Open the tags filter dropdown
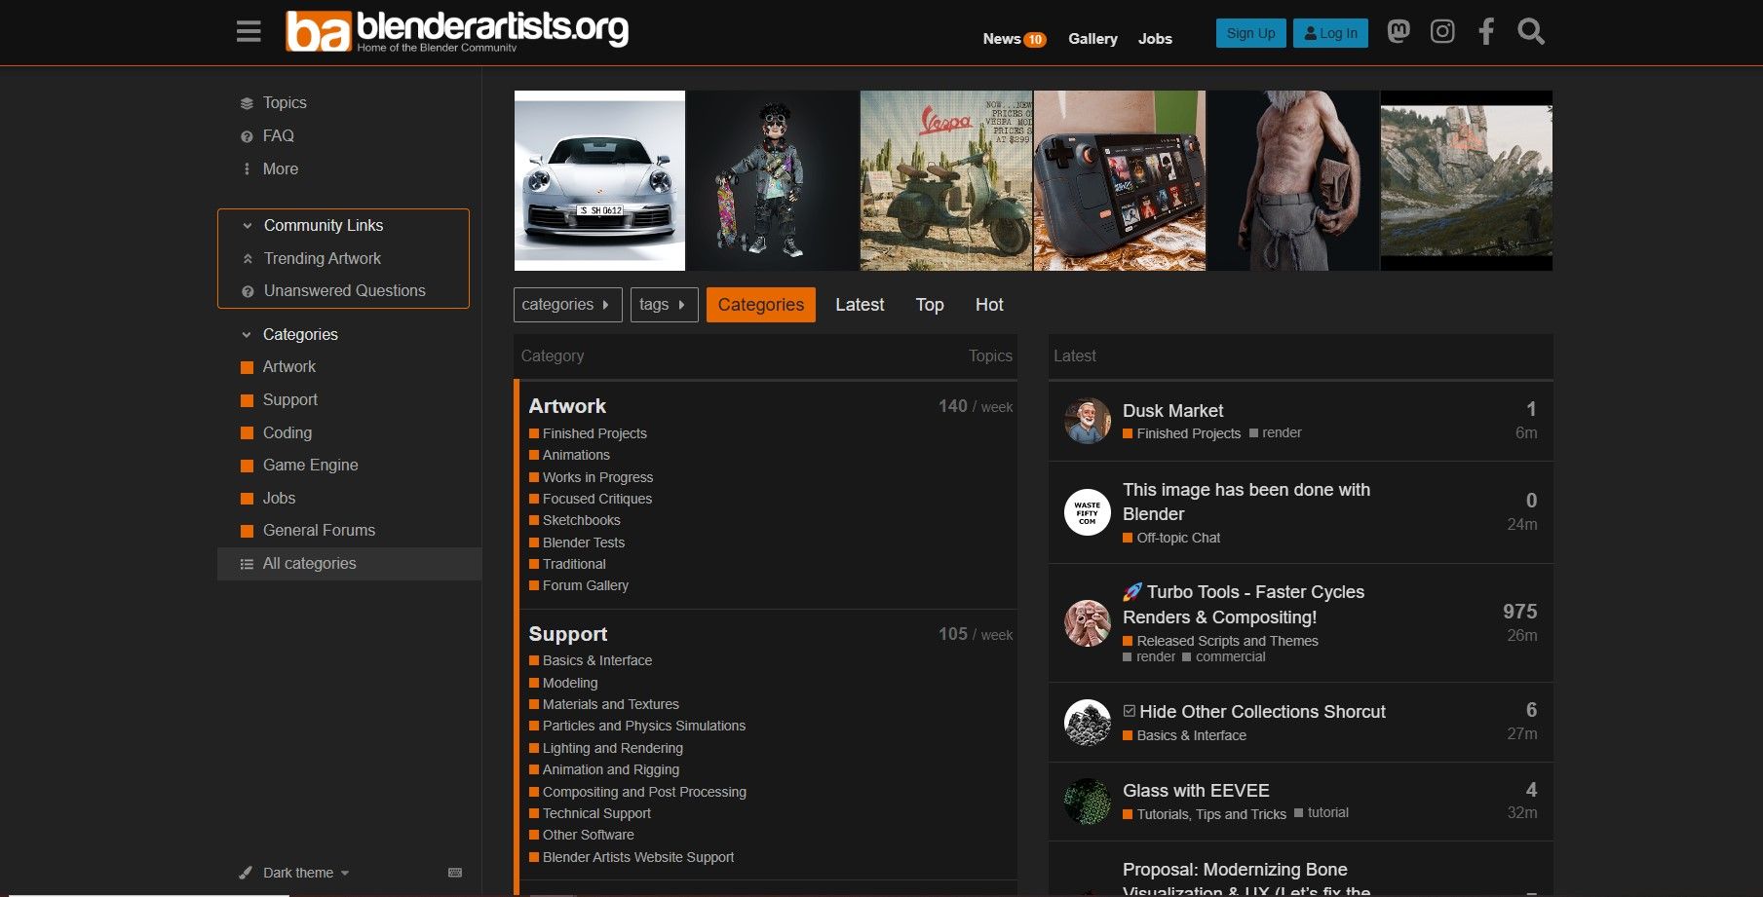The width and height of the screenshot is (1763, 897). [x=664, y=305]
